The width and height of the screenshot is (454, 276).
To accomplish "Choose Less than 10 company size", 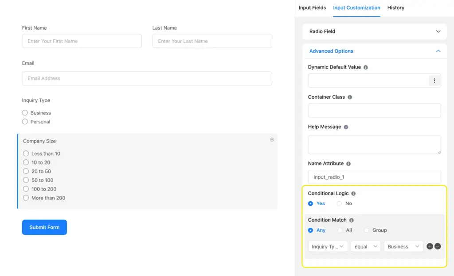I will (x=26, y=153).
